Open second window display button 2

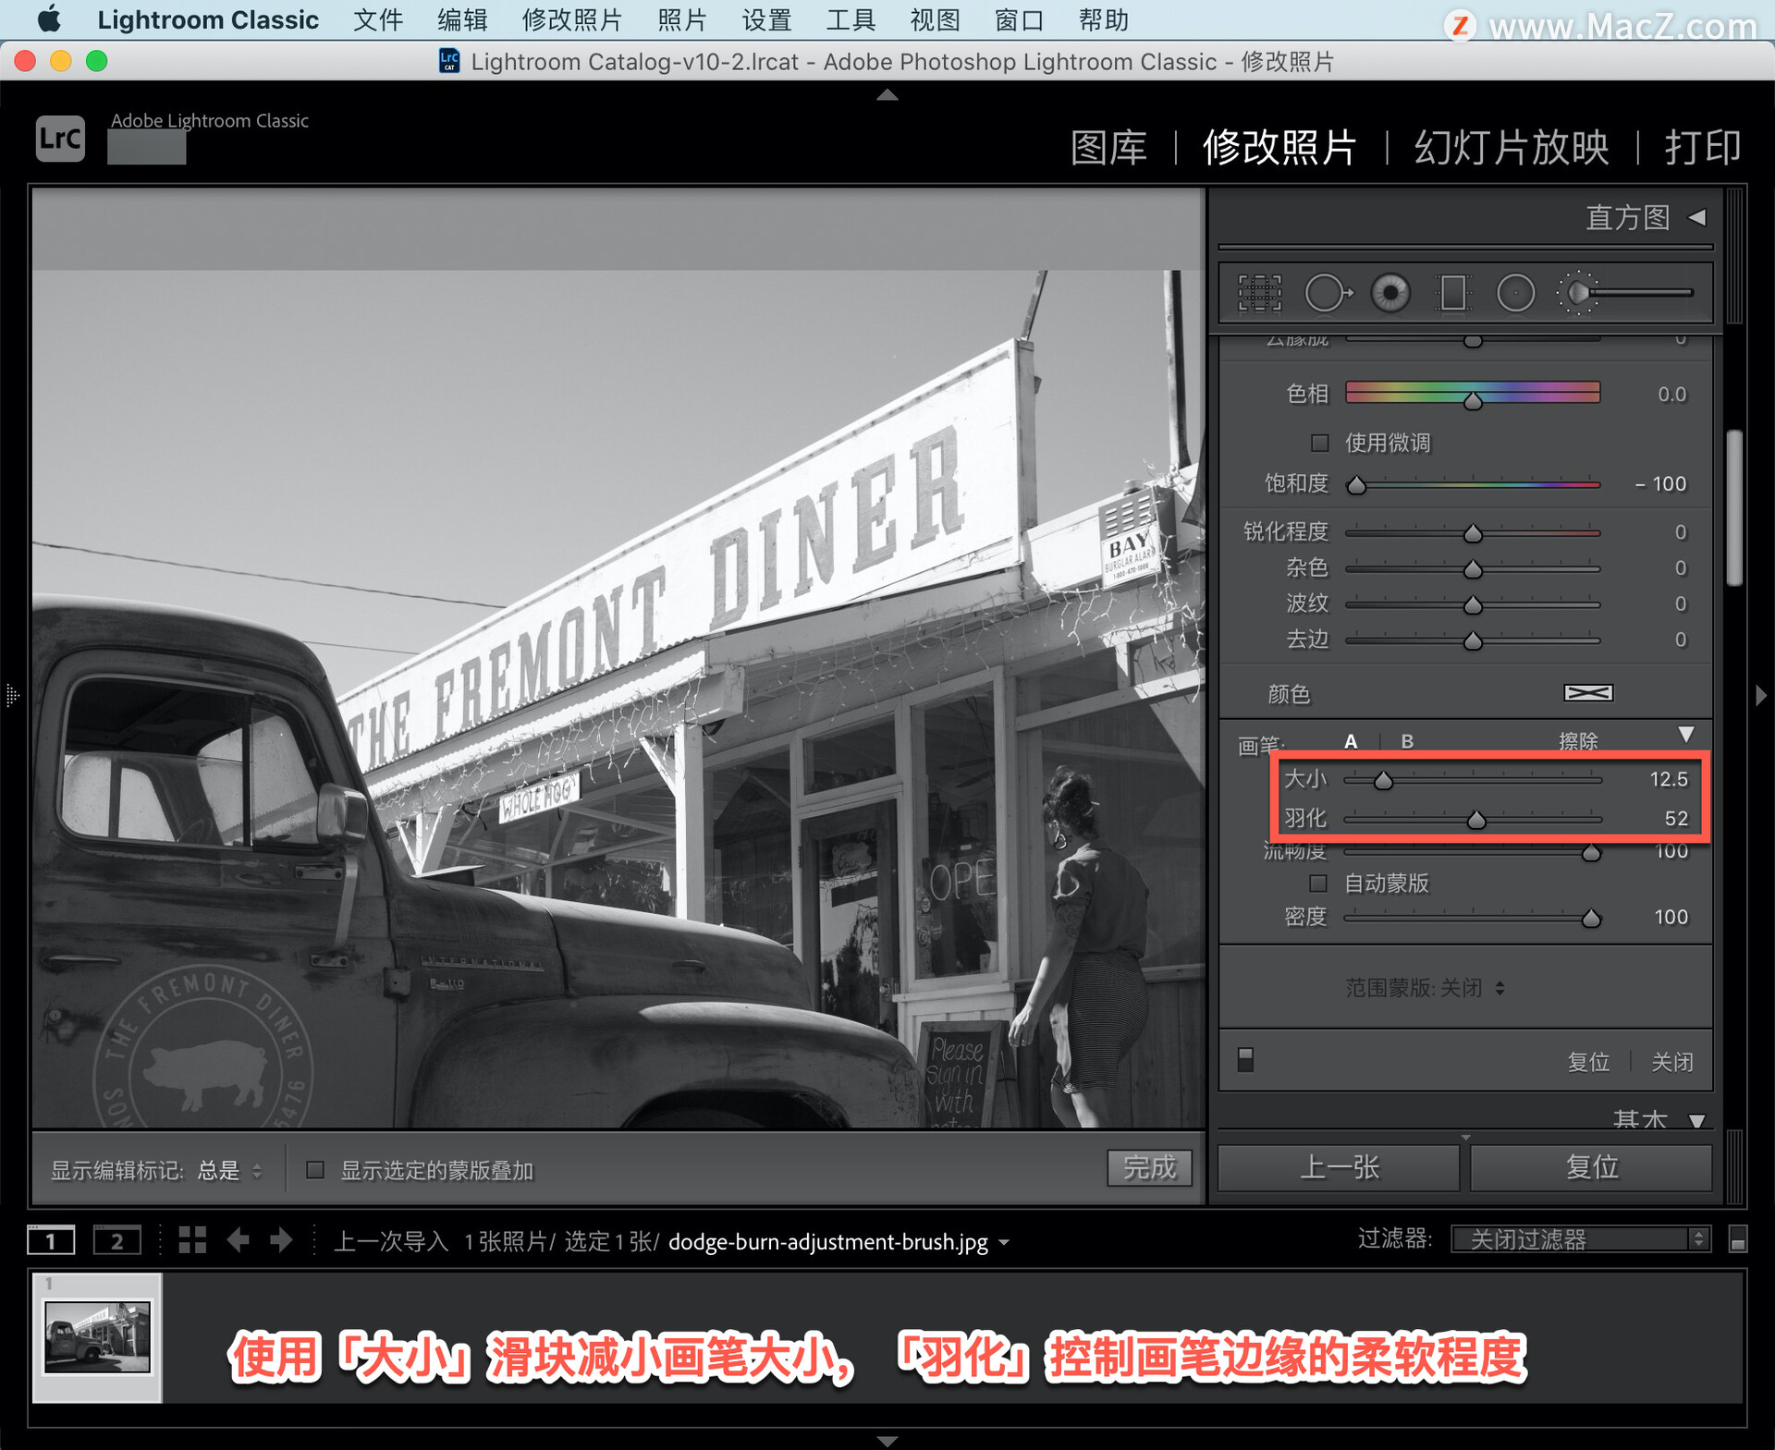point(116,1240)
